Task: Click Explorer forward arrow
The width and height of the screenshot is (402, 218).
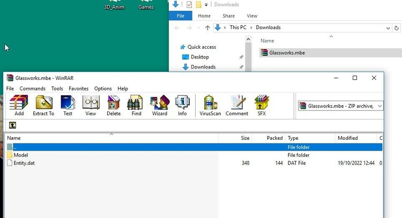Action: [189, 28]
